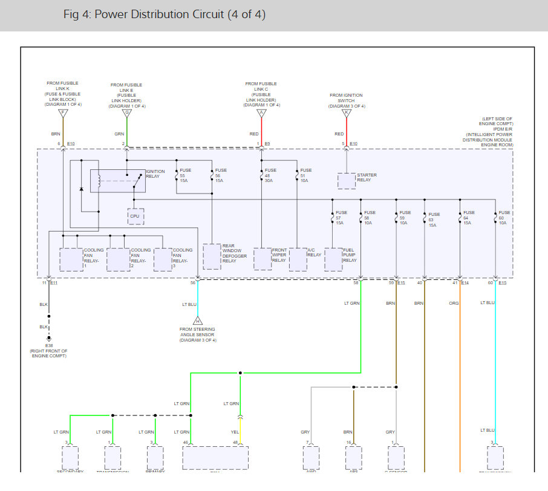Click the 'E11' connector label

coord(54,283)
